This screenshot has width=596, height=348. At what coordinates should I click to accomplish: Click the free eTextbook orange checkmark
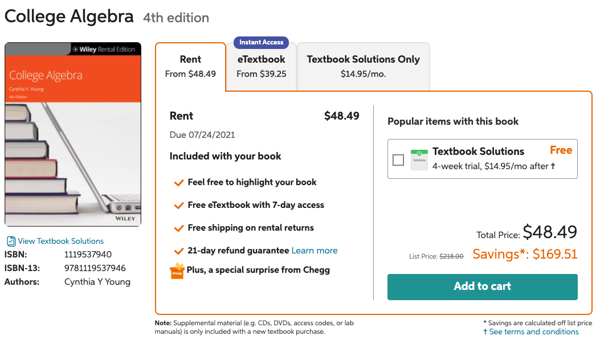178,206
